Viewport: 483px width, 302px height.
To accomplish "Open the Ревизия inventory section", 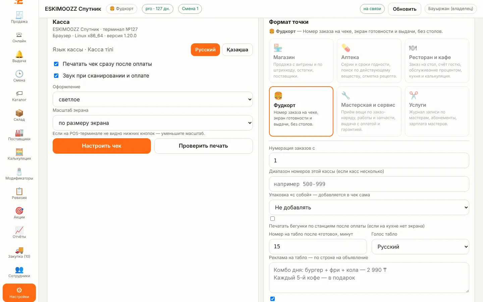I will pos(19,194).
